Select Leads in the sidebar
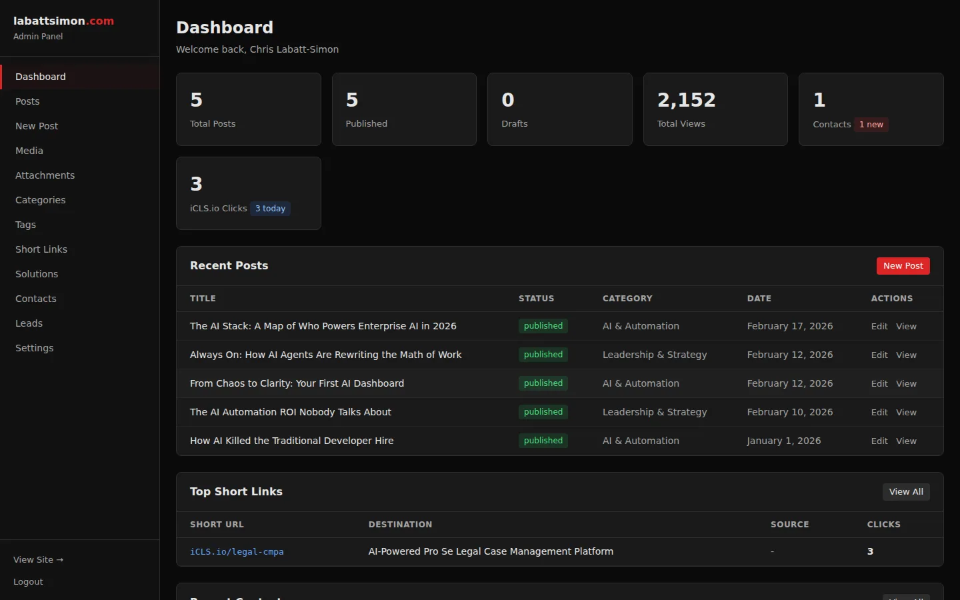 tap(29, 323)
